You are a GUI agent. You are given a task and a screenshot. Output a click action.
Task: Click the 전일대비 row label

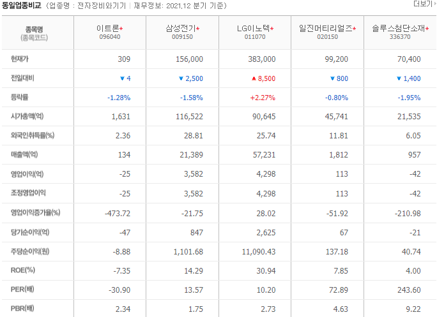22,78
